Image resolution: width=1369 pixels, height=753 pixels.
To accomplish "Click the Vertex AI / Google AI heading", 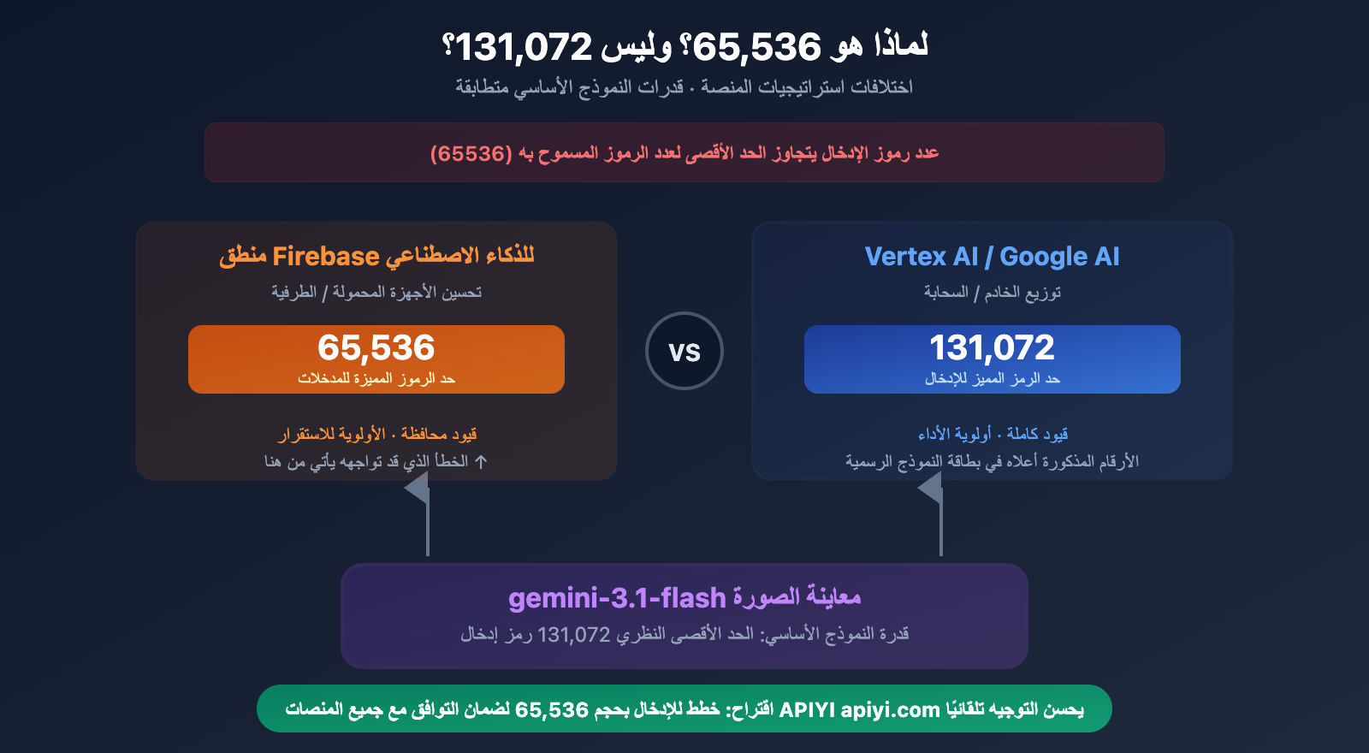I will pos(993,256).
